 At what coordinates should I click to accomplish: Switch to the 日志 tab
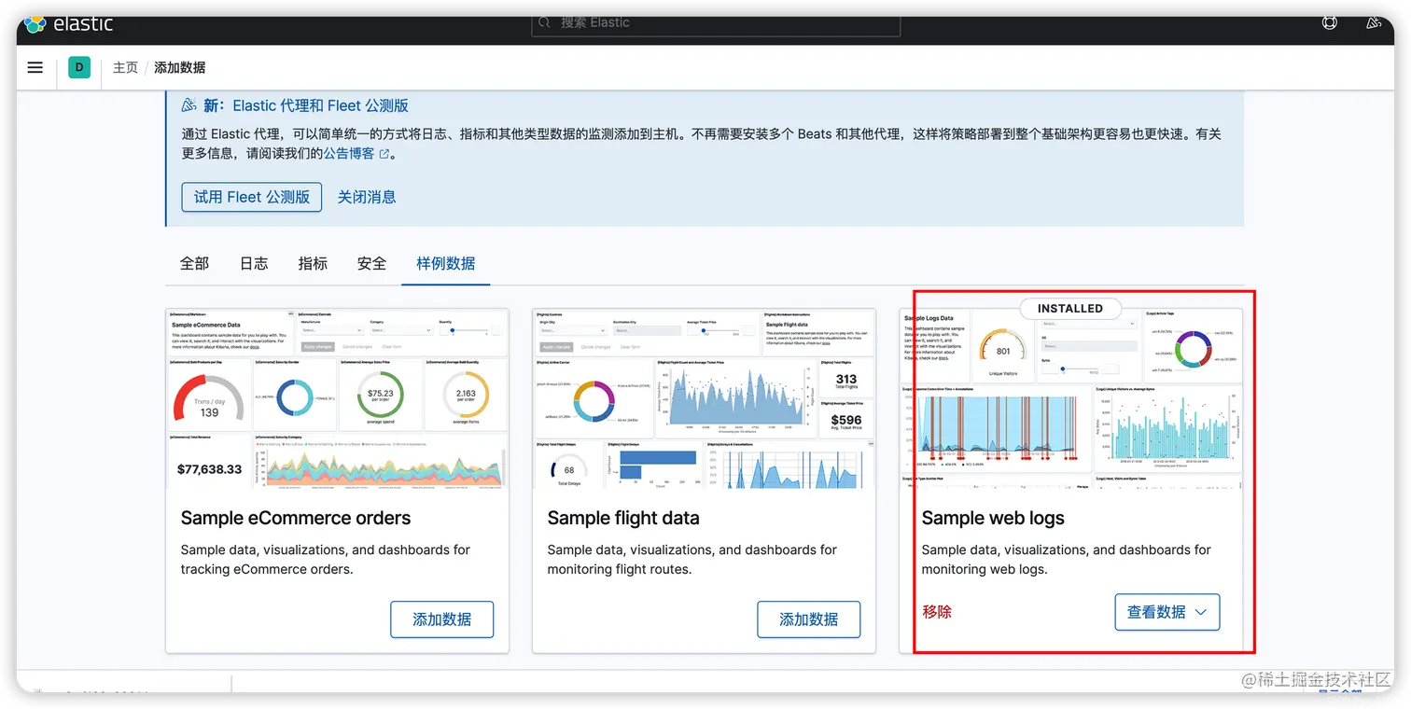pos(254,263)
